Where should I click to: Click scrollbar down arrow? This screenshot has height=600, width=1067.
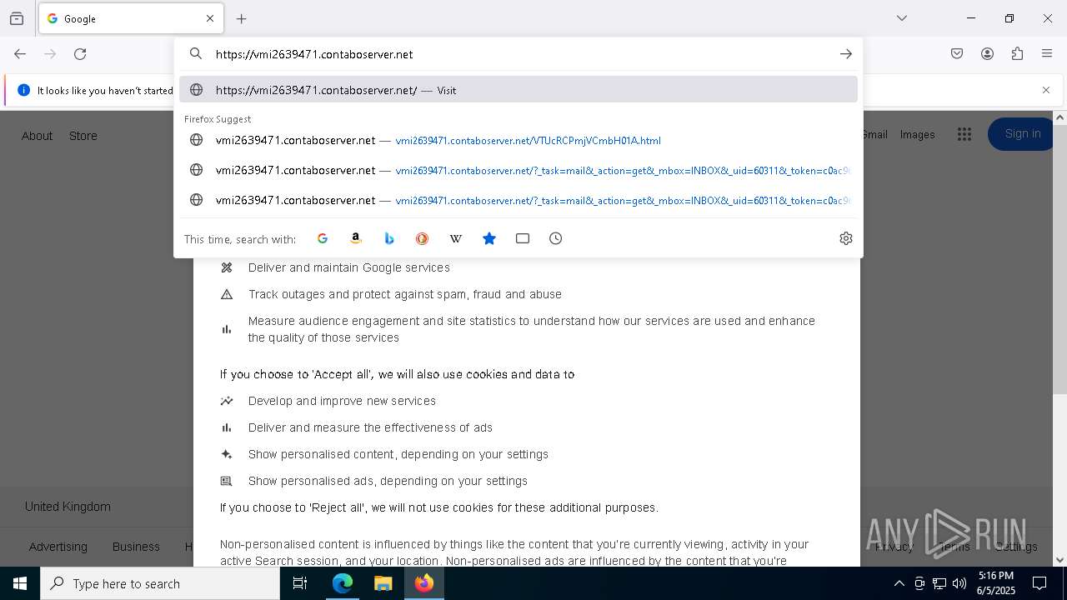1059,560
